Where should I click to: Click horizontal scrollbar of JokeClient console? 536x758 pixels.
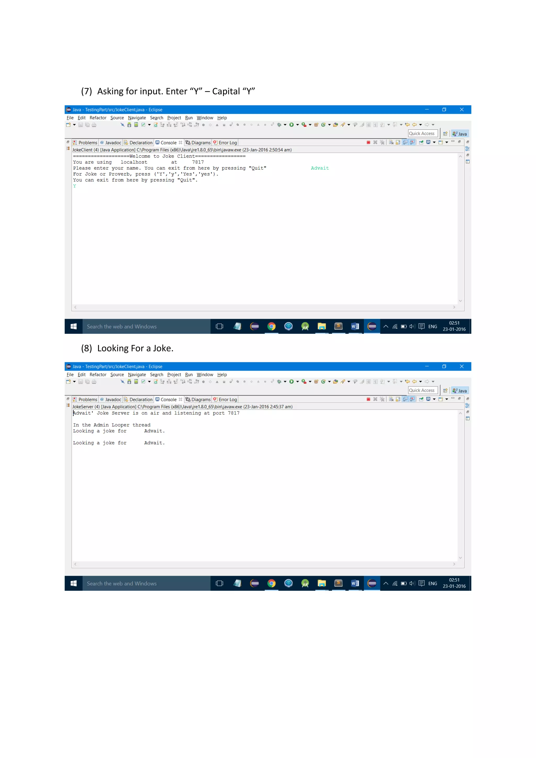click(264, 307)
